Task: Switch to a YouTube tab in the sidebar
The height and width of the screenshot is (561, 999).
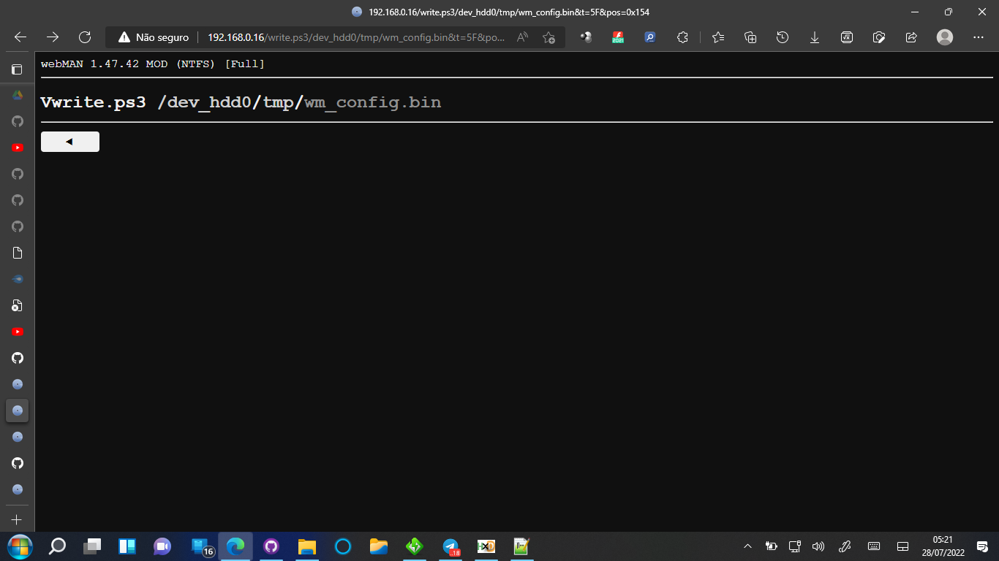Action: pyautogui.click(x=17, y=148)
